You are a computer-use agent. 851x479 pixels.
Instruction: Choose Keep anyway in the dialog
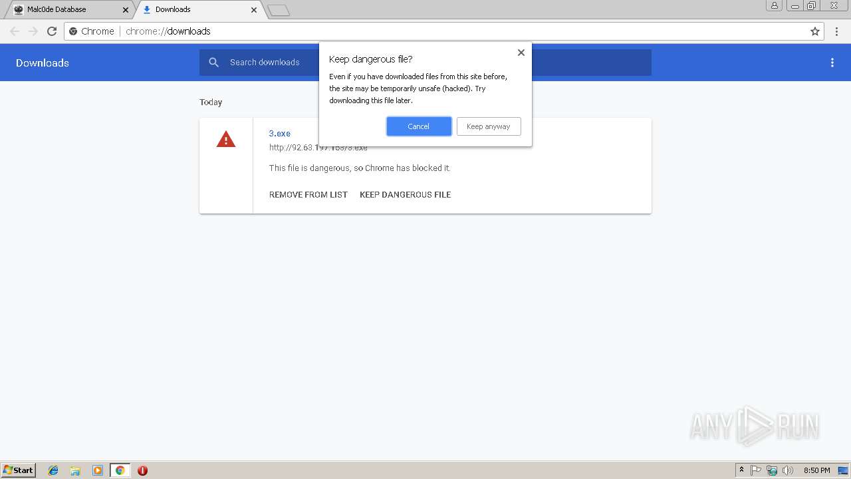pos(489,126)
